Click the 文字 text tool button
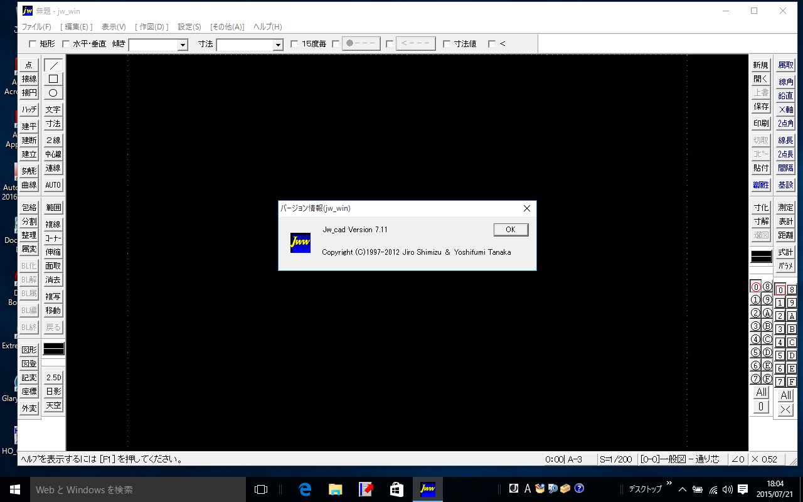Viewport: 803px width, 502px height. 53,110
